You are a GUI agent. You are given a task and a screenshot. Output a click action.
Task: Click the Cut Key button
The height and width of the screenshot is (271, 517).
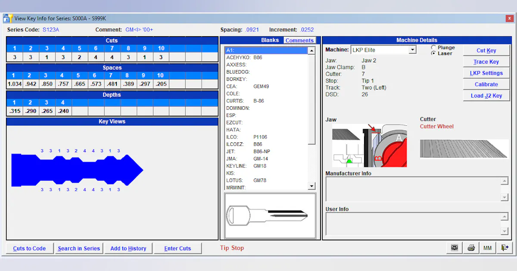pos(486,50)
